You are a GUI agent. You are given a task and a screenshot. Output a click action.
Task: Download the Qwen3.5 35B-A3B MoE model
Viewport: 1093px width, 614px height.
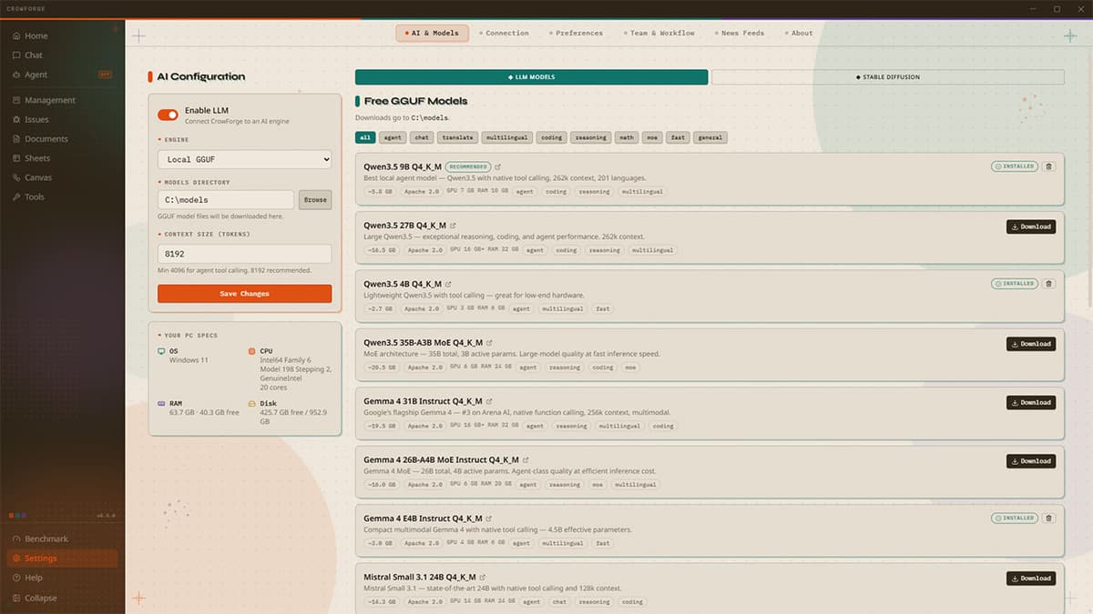(x=1031, y=344)
